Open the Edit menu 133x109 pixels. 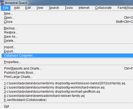(x=28, y=8)
